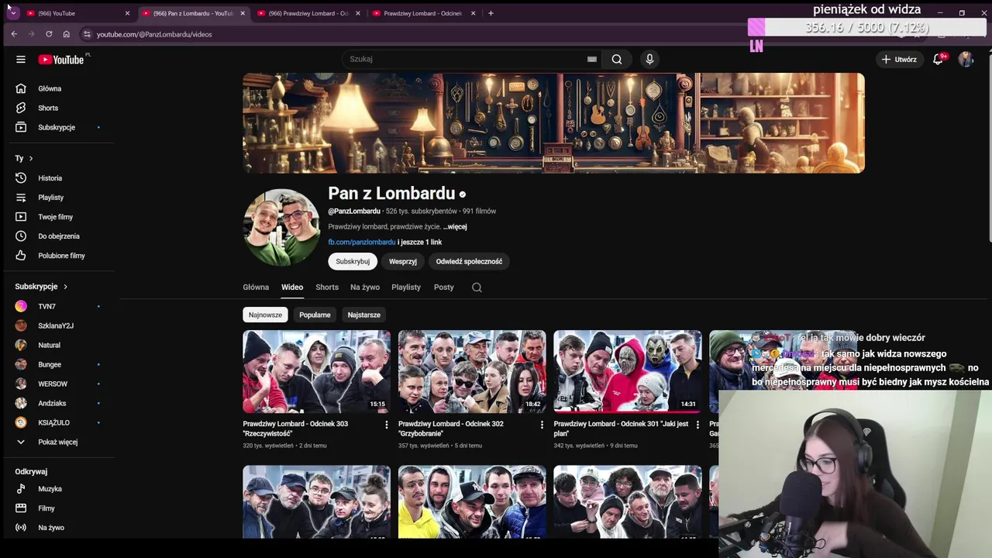
Task: Click Pan z Lombardu channel avatar
Action: (x=281, y=228)
